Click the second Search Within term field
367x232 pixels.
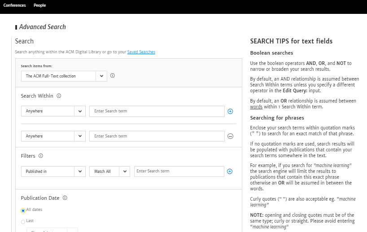[x=157, y=136]
